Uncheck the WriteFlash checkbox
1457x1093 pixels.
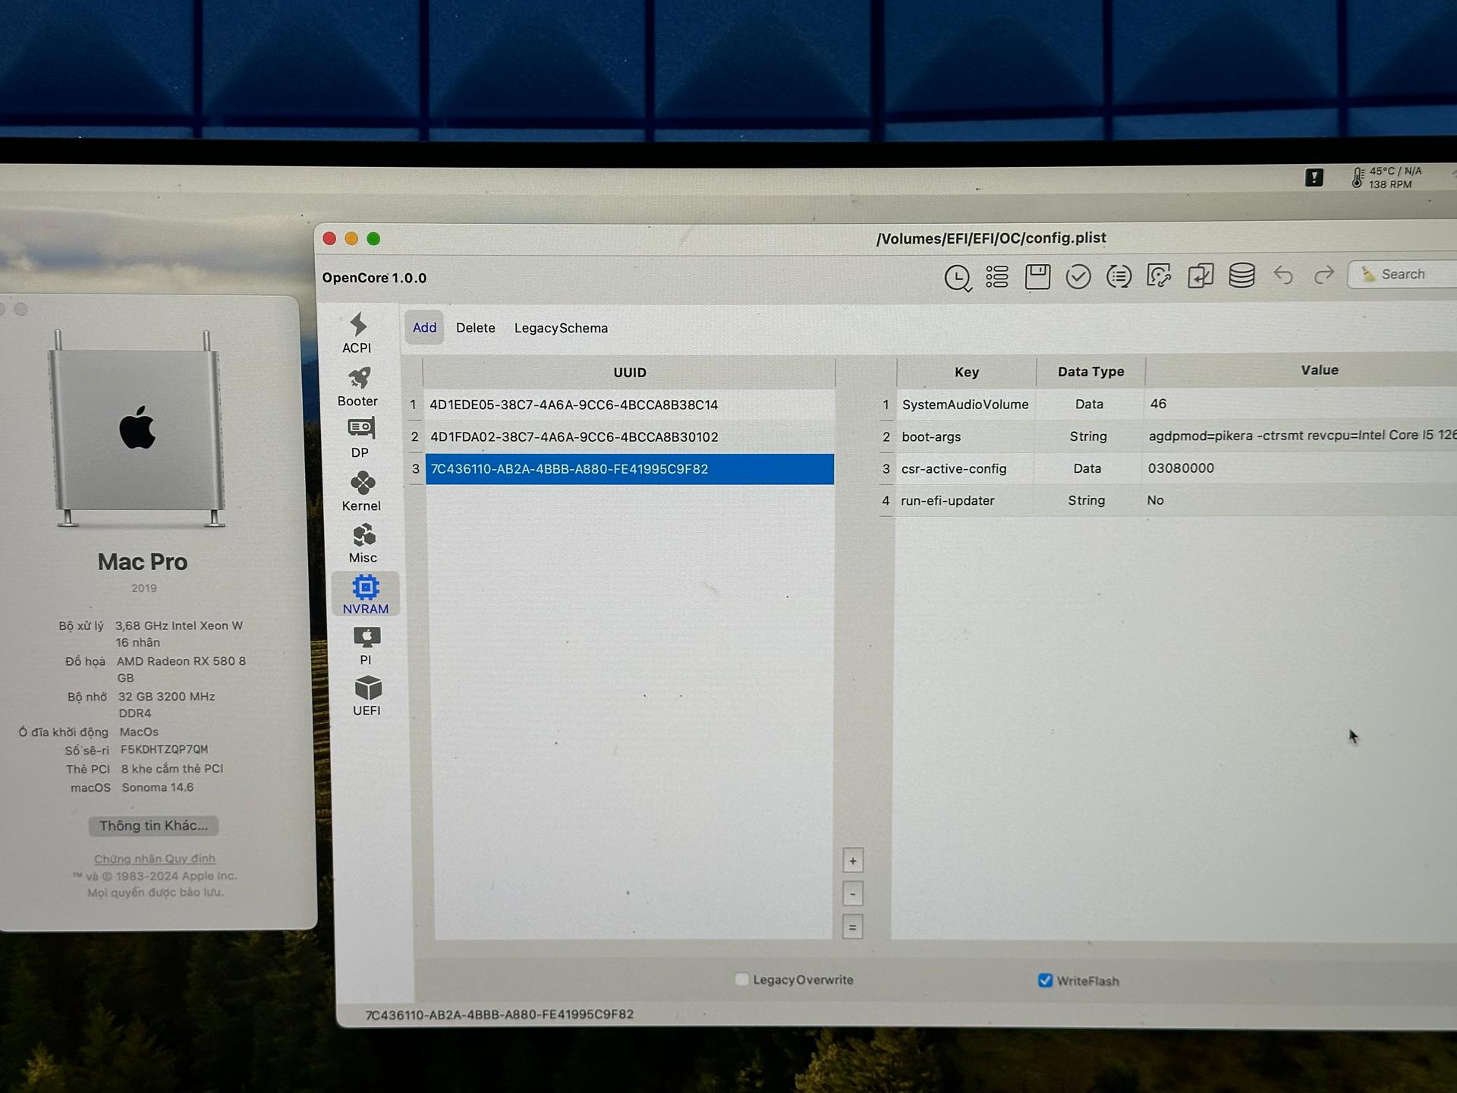1045,980
